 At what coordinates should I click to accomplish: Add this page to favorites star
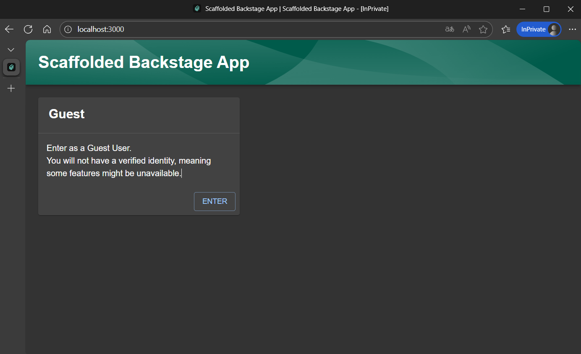pos(483,29)
